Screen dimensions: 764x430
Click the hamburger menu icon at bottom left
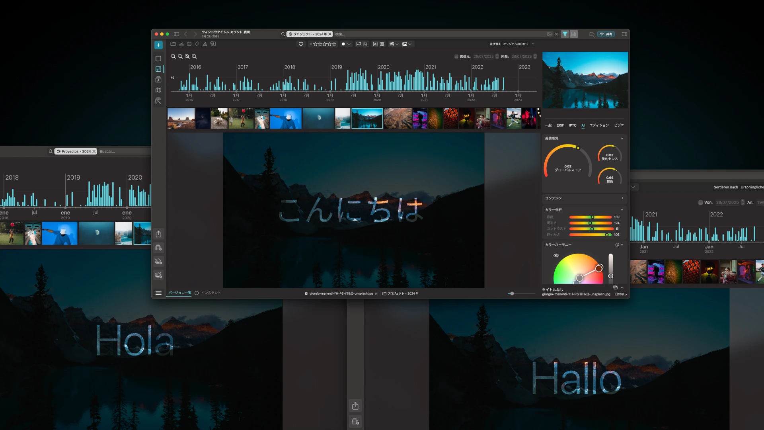pyautogui.click(x=158, y=293)
